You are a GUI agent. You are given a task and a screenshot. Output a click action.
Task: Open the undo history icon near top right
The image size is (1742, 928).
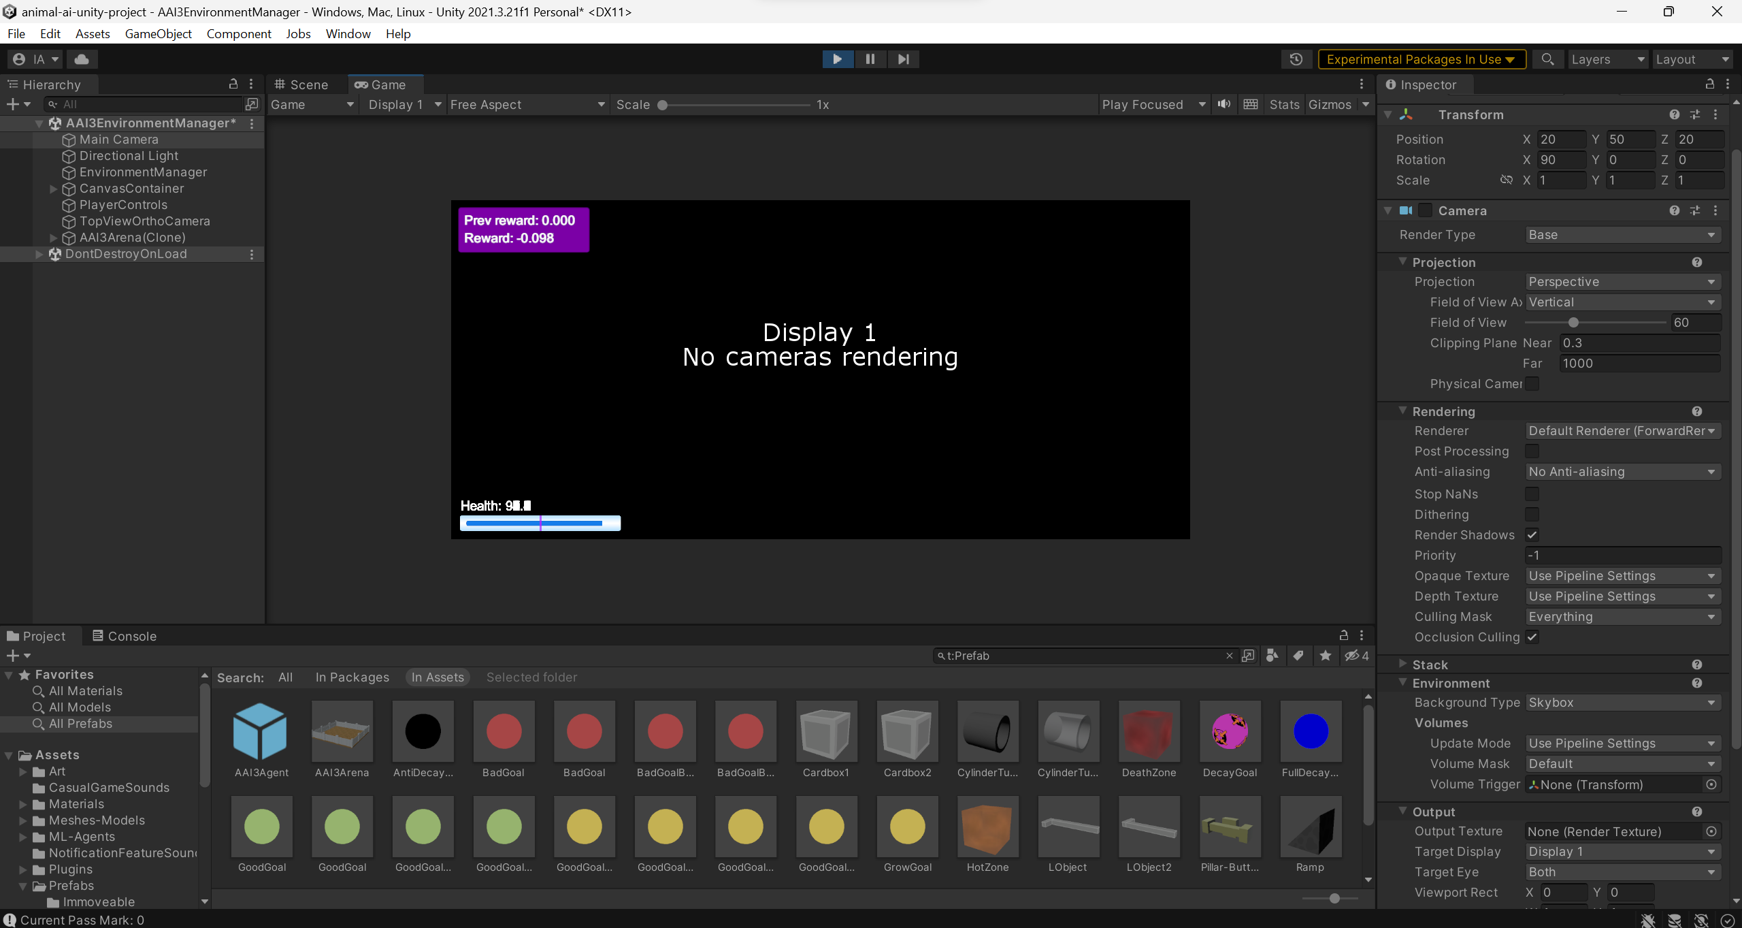(x=1296, y=59)
